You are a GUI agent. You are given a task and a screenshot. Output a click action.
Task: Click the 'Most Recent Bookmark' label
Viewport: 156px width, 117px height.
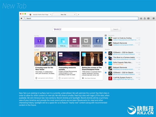(90, 78)
